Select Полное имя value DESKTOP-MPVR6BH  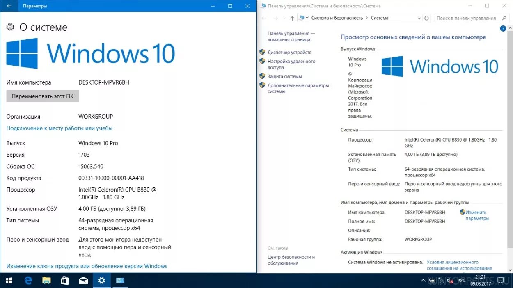tap(425, 221)
